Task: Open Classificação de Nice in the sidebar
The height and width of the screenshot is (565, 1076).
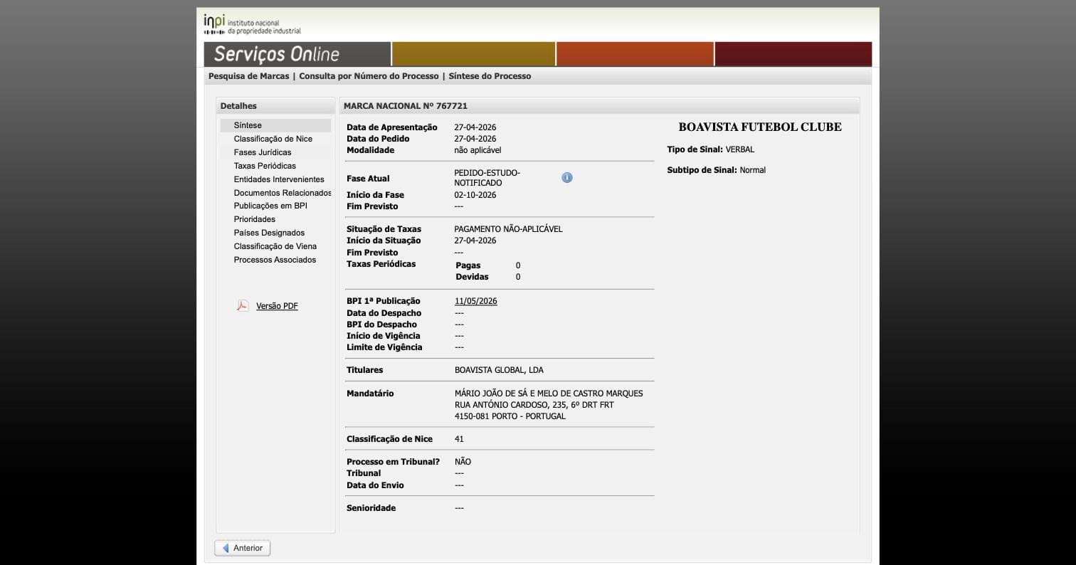Action: pyautogui.click(x=273, y=139)
